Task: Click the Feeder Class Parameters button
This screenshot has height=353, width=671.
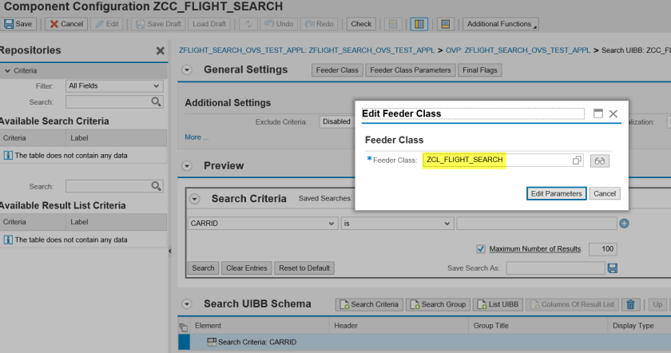Action: point(410,70)
